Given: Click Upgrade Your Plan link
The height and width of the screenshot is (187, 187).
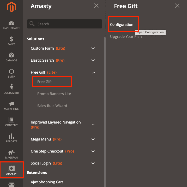Looking at the screenshot, I should (x=126, y=37).
